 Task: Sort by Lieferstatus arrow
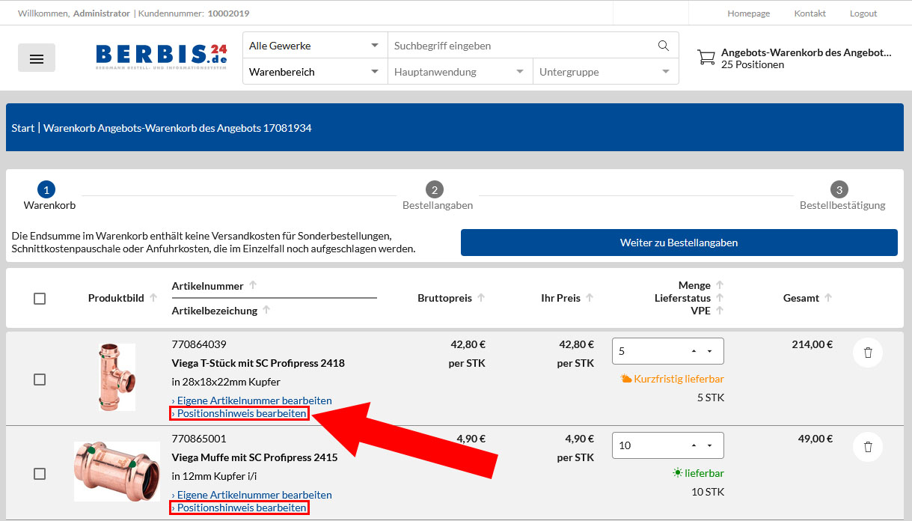point(720,297)
